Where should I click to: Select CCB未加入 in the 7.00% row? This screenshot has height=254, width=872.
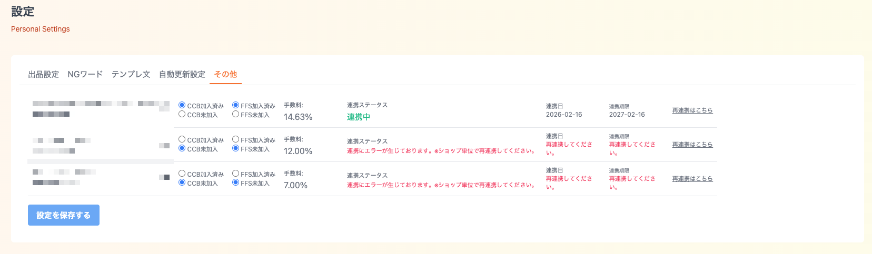click(182, 182)
